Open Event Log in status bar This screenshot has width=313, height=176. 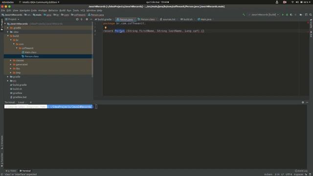301,171
